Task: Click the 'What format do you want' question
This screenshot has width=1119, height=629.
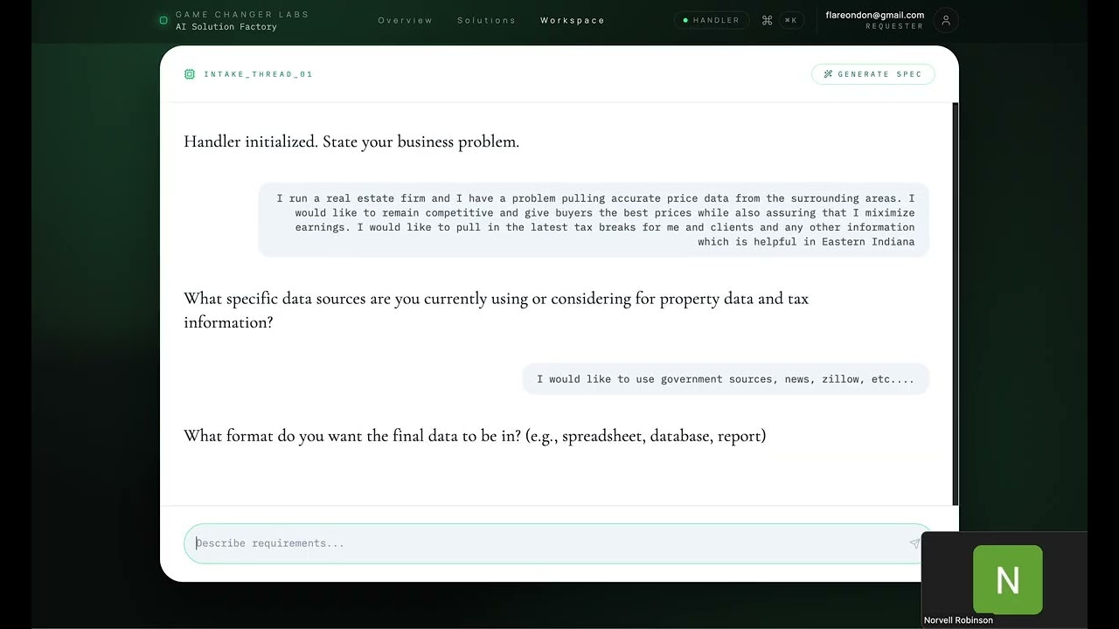Action: coord(475,435)
